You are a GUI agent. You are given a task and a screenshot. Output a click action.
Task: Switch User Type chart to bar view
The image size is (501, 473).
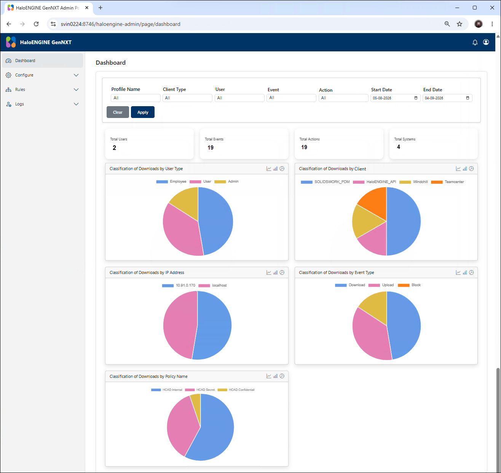[275, 169]
